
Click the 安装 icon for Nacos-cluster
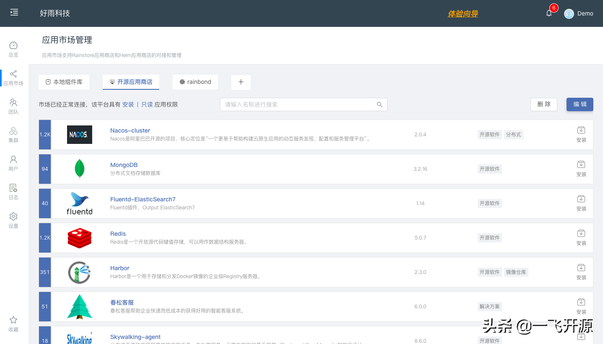(x=581, y=130)
